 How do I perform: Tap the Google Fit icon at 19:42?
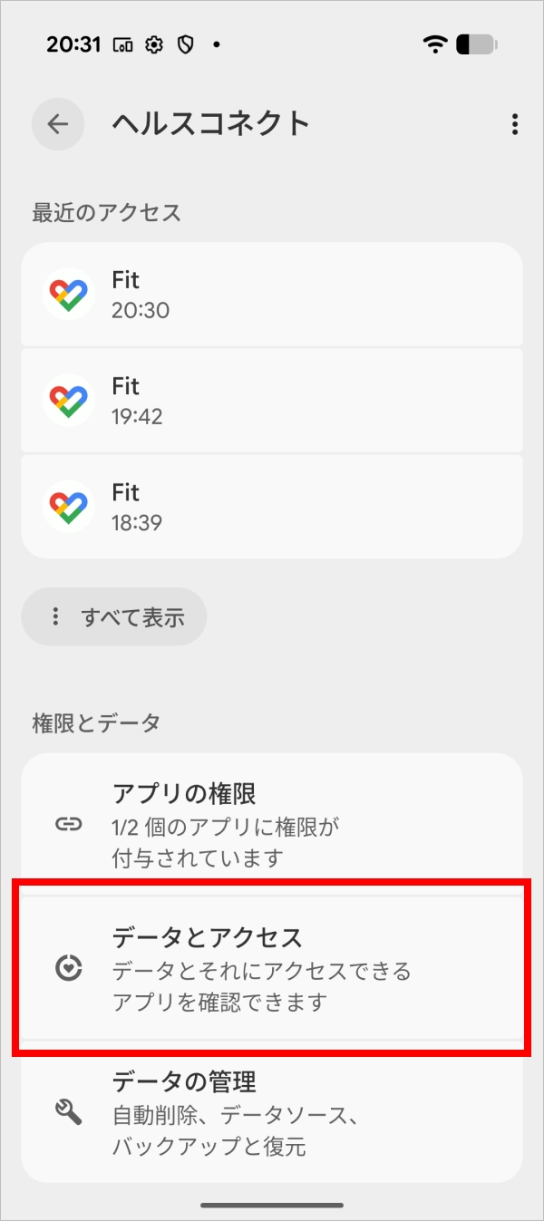(69, 401)
